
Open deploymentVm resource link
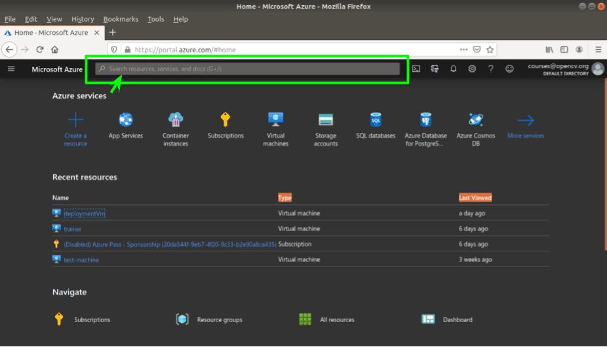(85, 213)
